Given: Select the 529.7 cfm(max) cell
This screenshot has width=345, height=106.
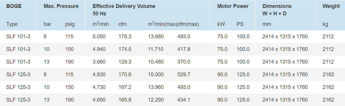Looking at the screenshot, I should [x=184, y=74].
